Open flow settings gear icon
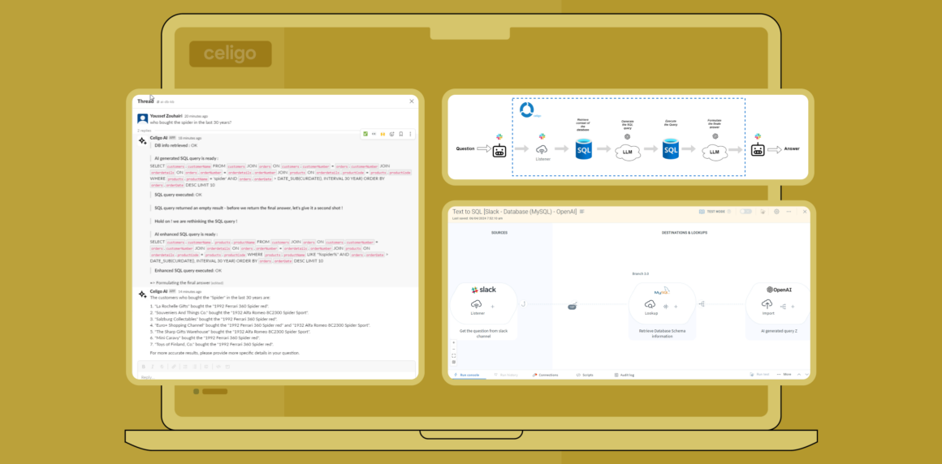This screenshot has height=464, width=942. [777, 211]
